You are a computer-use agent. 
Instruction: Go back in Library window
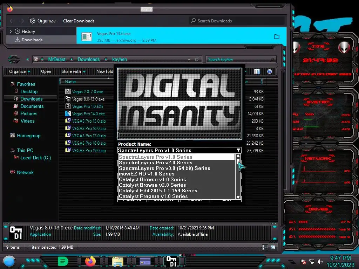(x=12, y=21)
